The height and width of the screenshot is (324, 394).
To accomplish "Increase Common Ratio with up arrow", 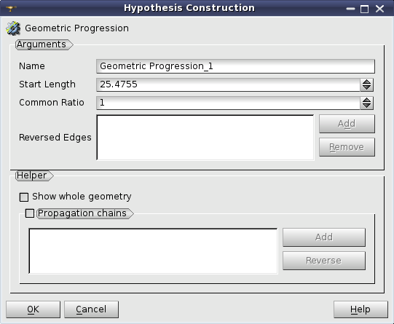I will tap(366, 100).
